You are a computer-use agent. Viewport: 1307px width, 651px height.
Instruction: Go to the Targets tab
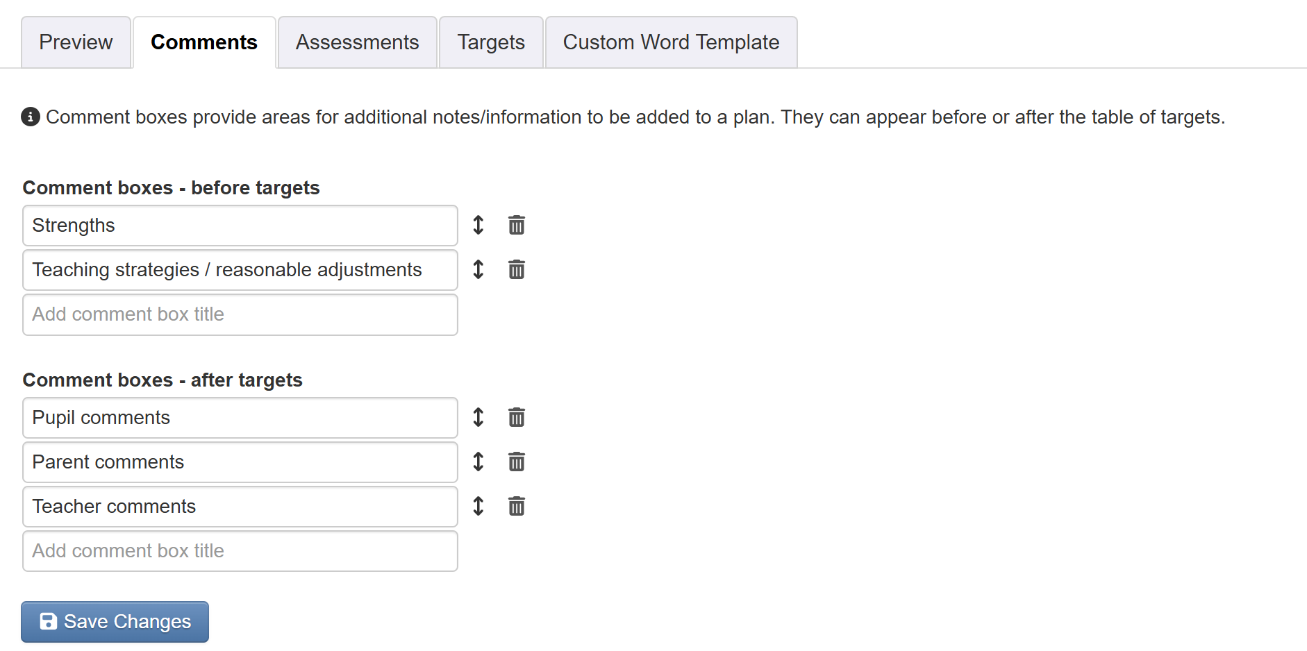point(491,42)
